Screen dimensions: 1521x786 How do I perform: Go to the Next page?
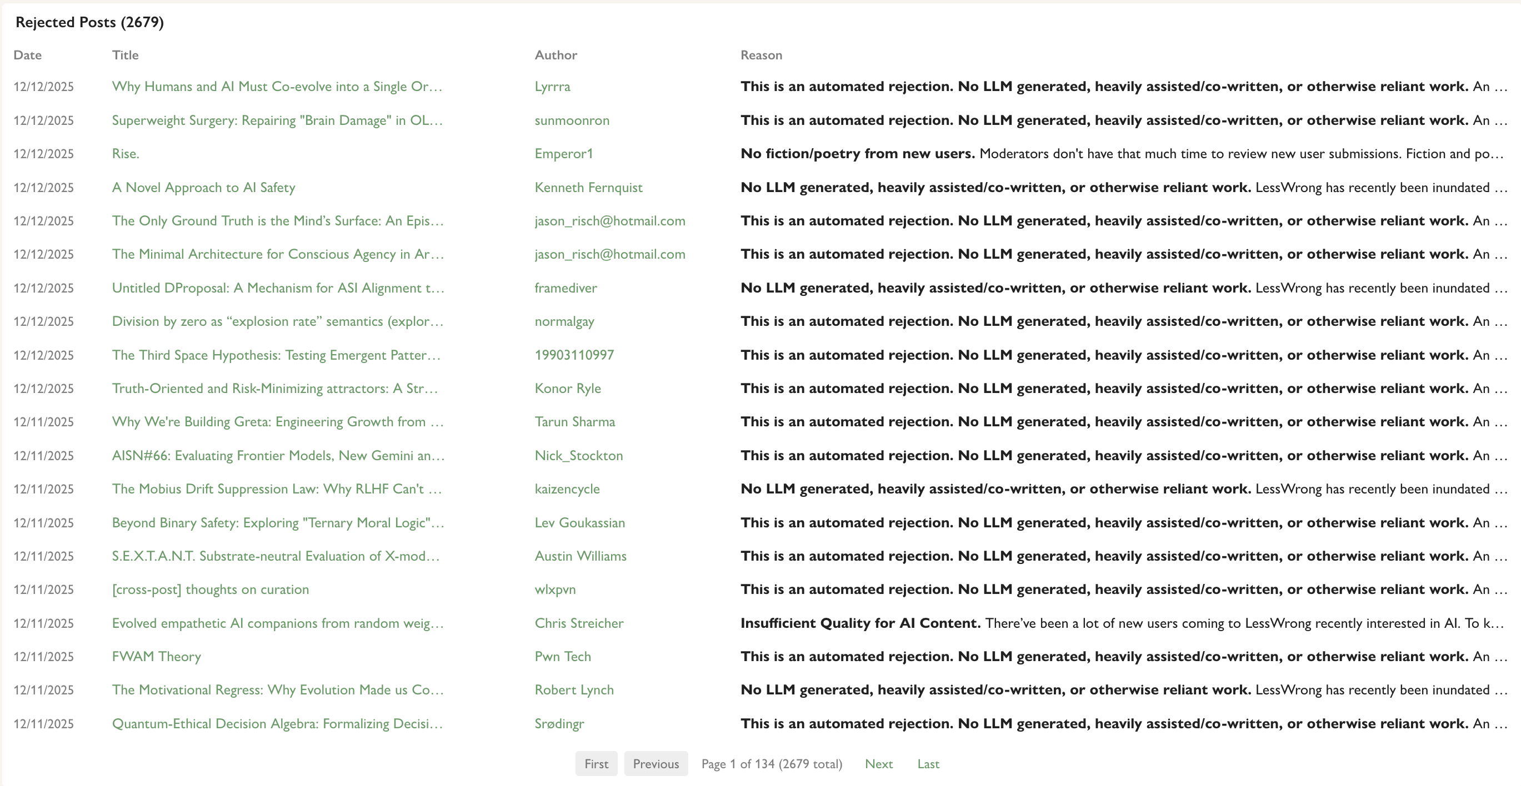coord(878,764)
